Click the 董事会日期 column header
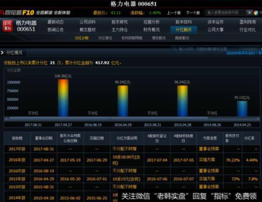Image resolution: width=262 pixels, height=202 pixels. point(44,138)
